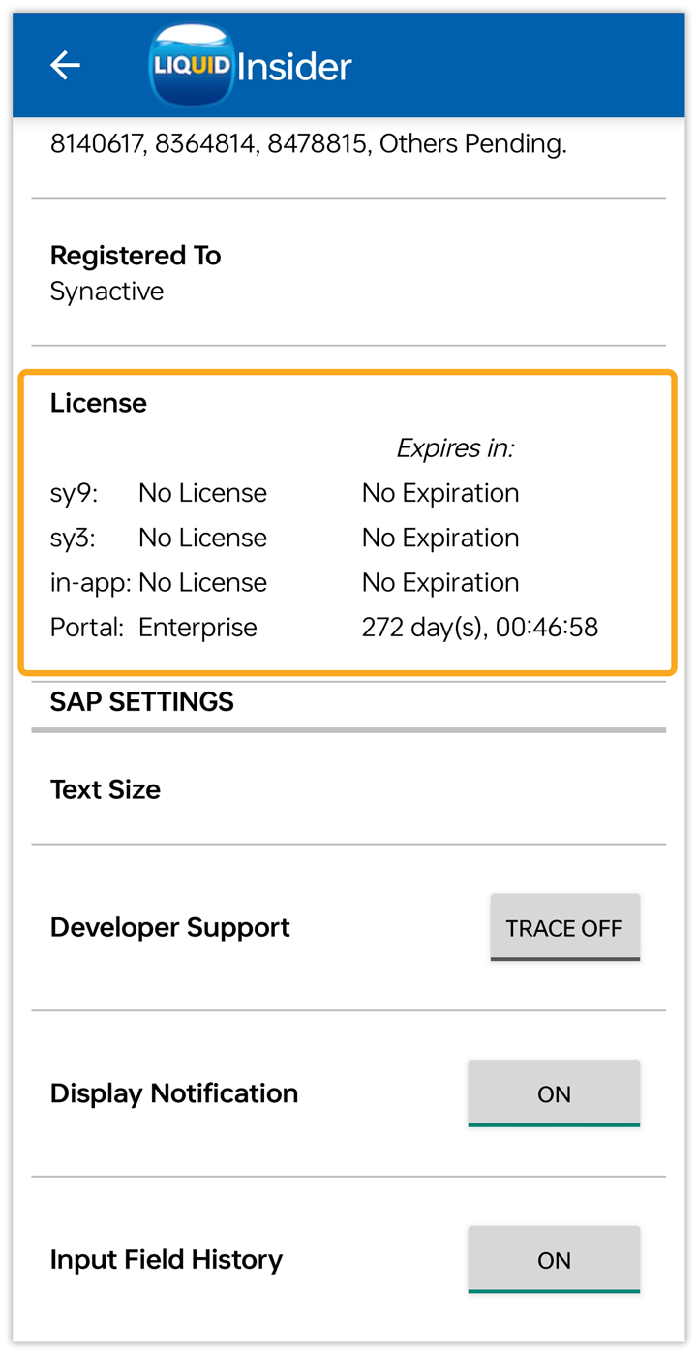Click the sy9 No License status

point(202,493)
